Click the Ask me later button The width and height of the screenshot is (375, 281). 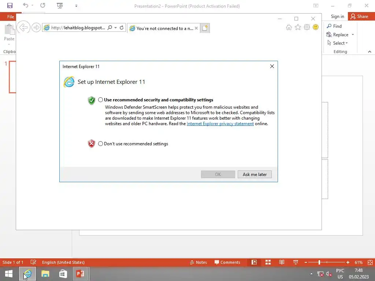255,175
